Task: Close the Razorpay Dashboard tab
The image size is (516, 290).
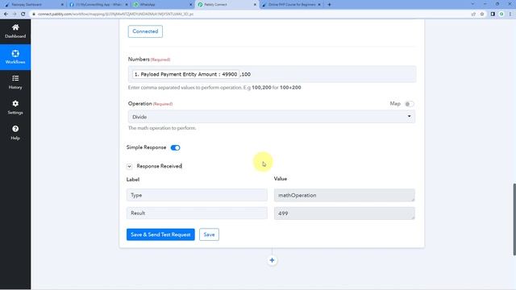Action: 62,5
